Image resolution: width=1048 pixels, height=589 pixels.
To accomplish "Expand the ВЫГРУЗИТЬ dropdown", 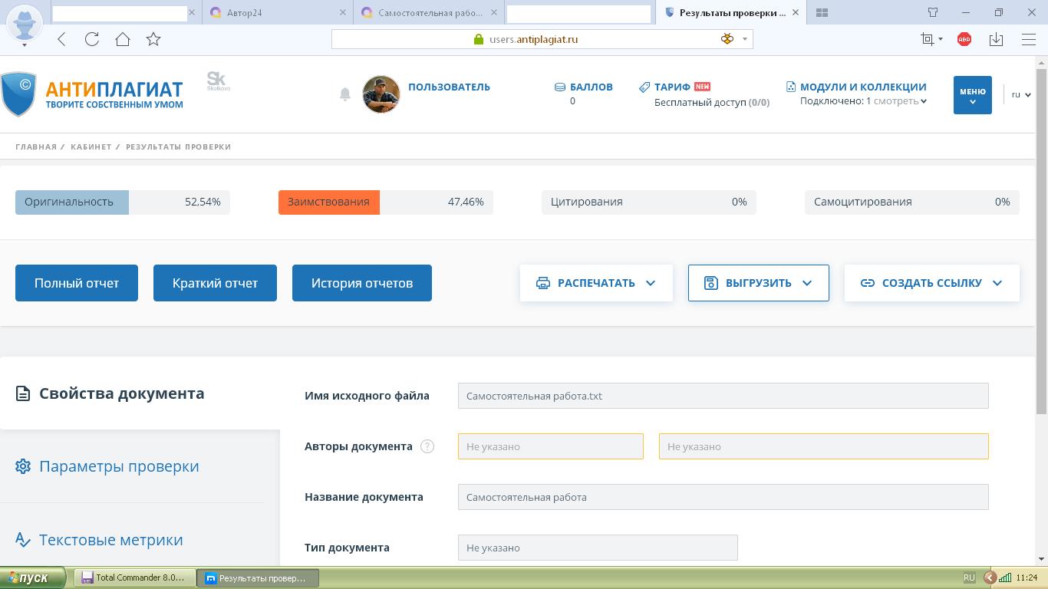I will coord(758,283).
